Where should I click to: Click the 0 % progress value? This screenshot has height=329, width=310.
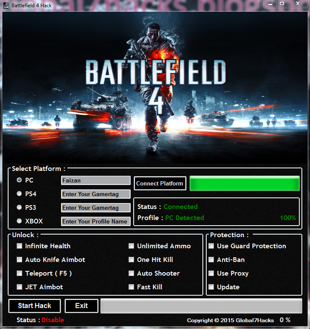click(x=285, y=320)
